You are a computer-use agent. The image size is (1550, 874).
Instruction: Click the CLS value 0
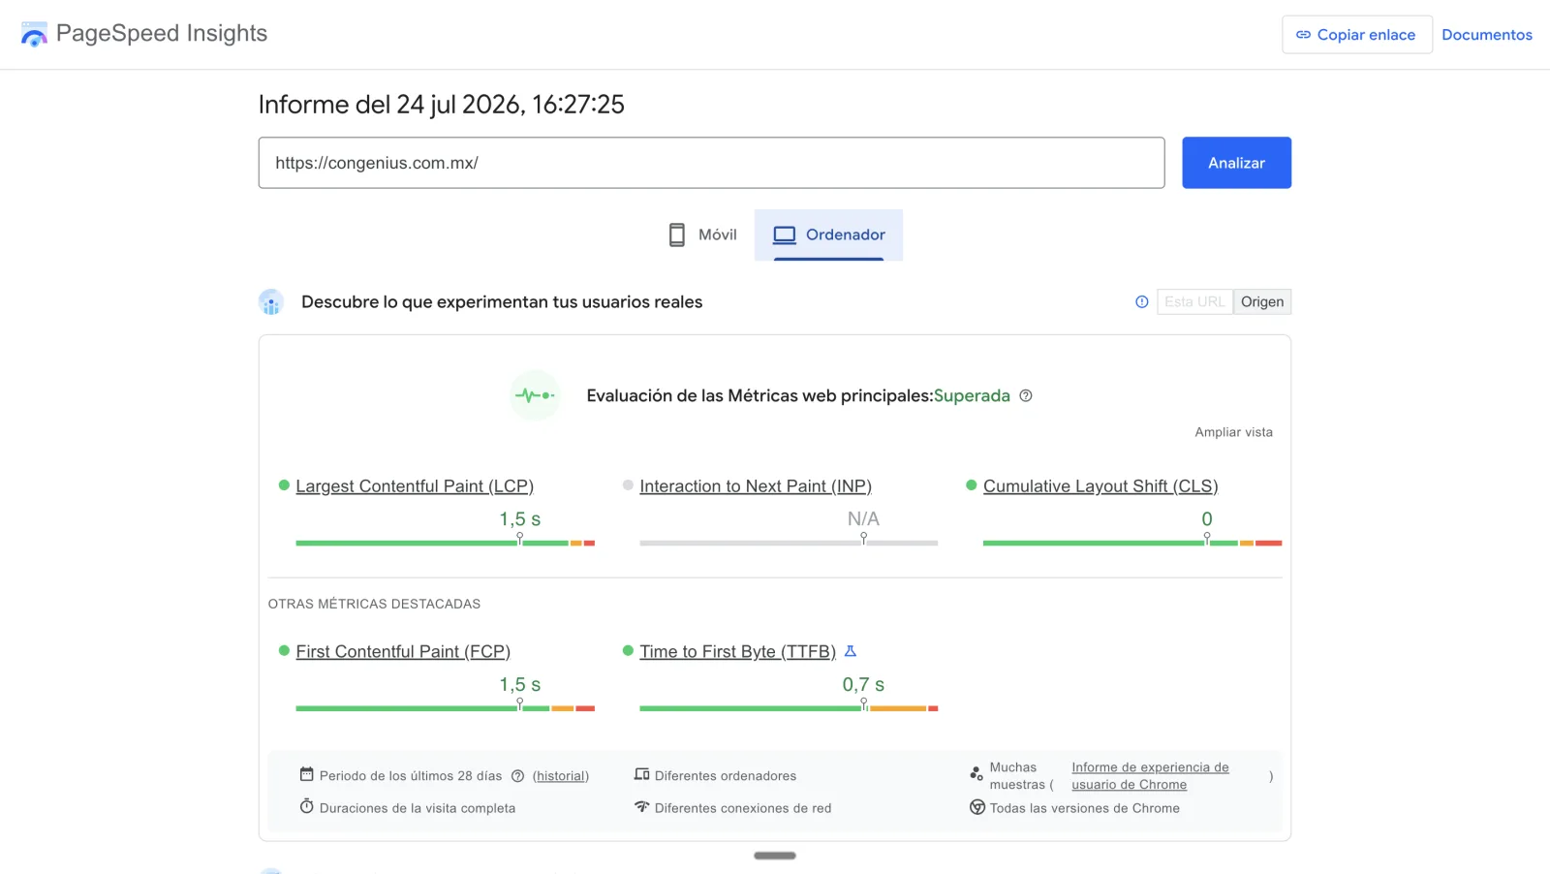[x=1207, y=519]
